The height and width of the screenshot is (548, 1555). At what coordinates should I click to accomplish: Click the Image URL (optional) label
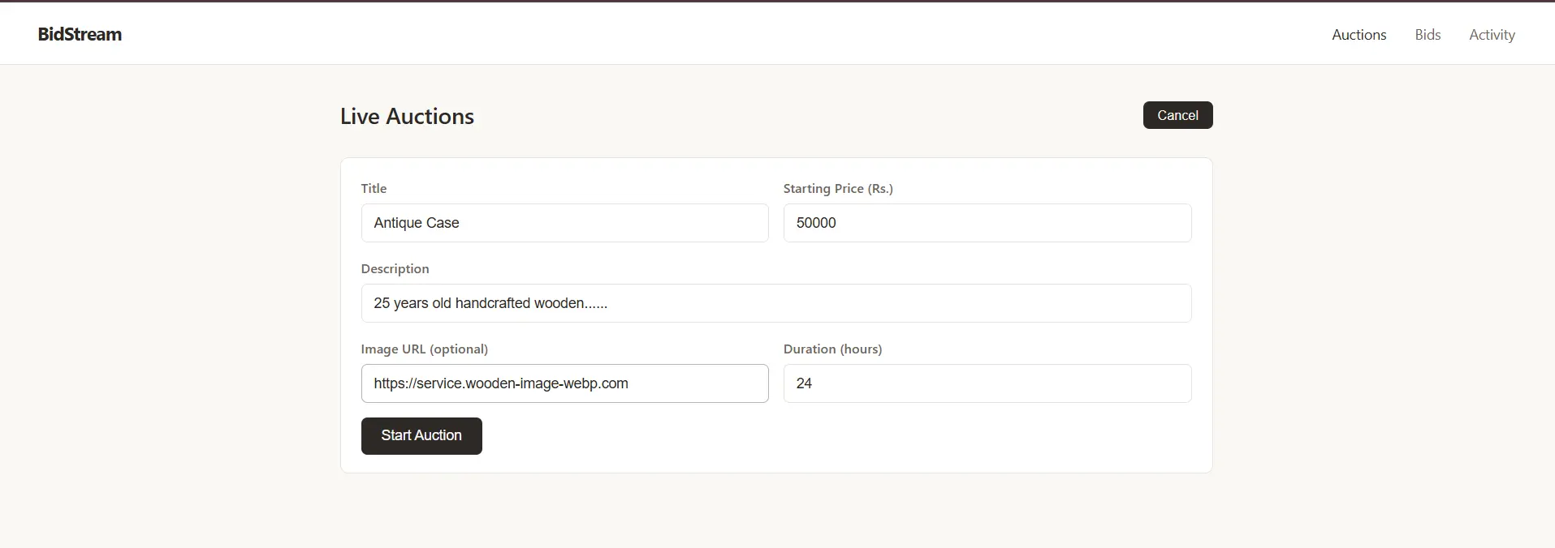tap(424, 349)
